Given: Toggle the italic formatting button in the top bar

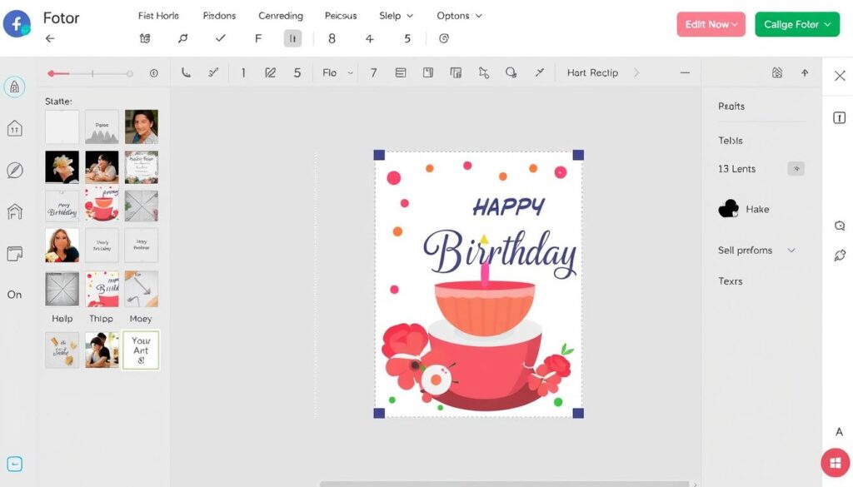Looking at the screenshot, I should click(x=292, y=37).
